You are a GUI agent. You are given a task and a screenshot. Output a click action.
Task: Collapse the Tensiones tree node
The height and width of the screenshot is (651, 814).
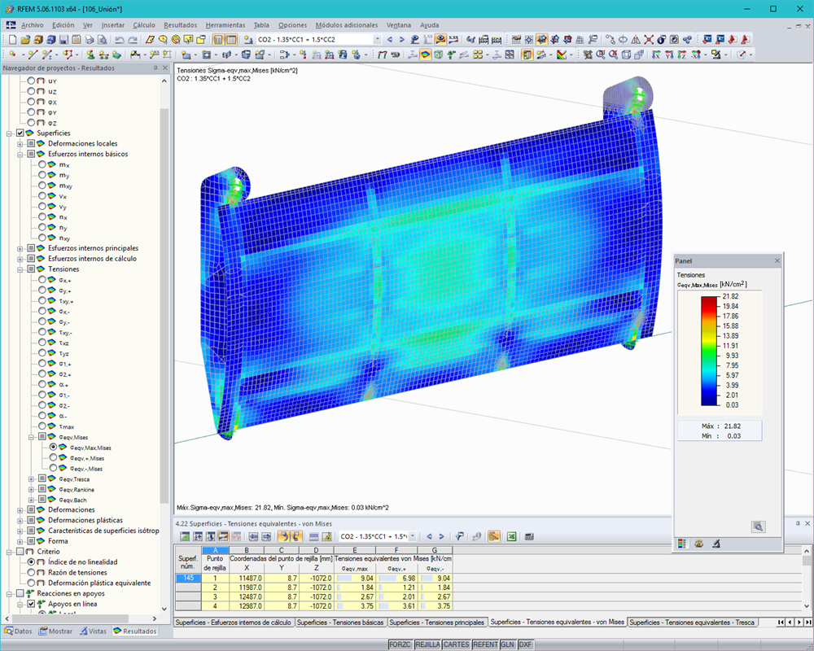20,269
